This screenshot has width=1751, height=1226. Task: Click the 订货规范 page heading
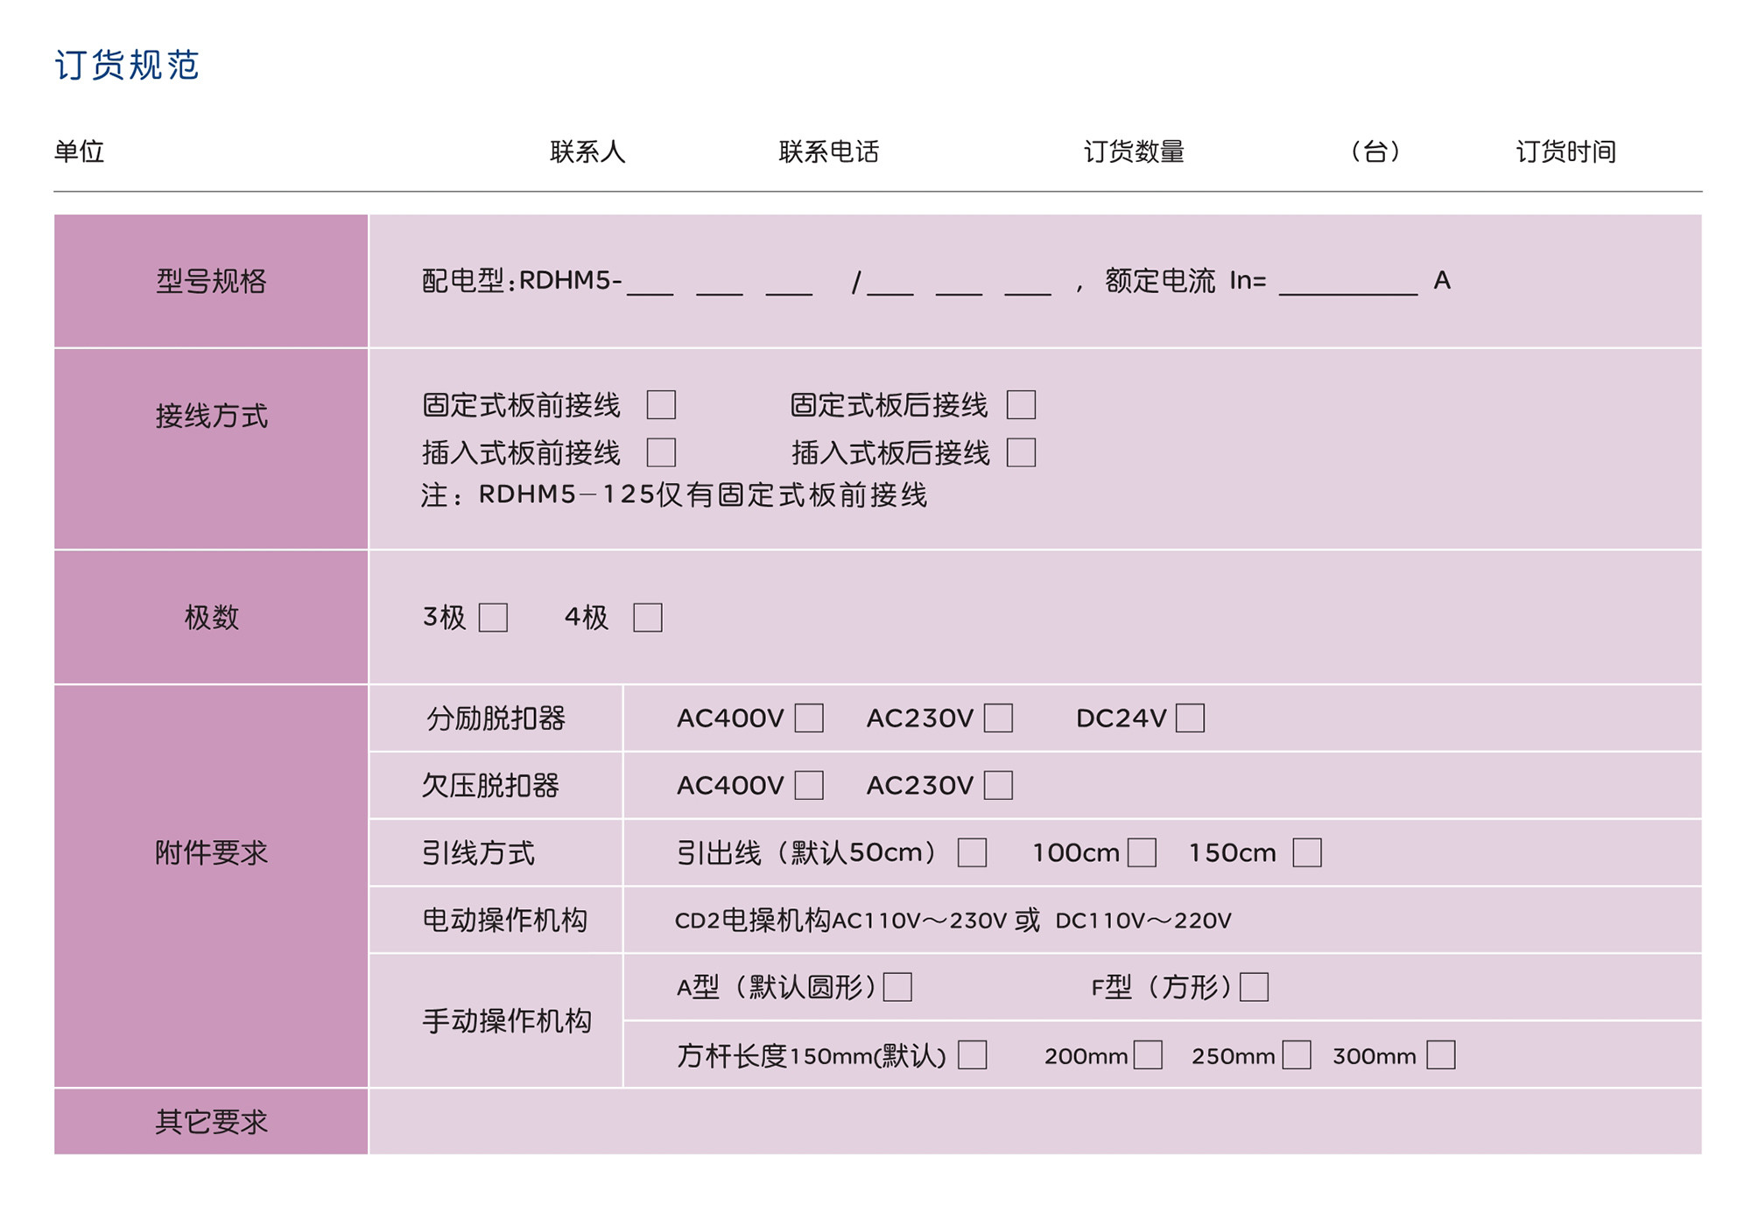(127, 65)
